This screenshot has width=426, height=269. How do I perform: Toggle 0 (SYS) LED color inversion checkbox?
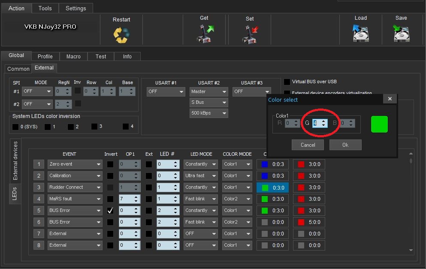click(x=15, y=127)
